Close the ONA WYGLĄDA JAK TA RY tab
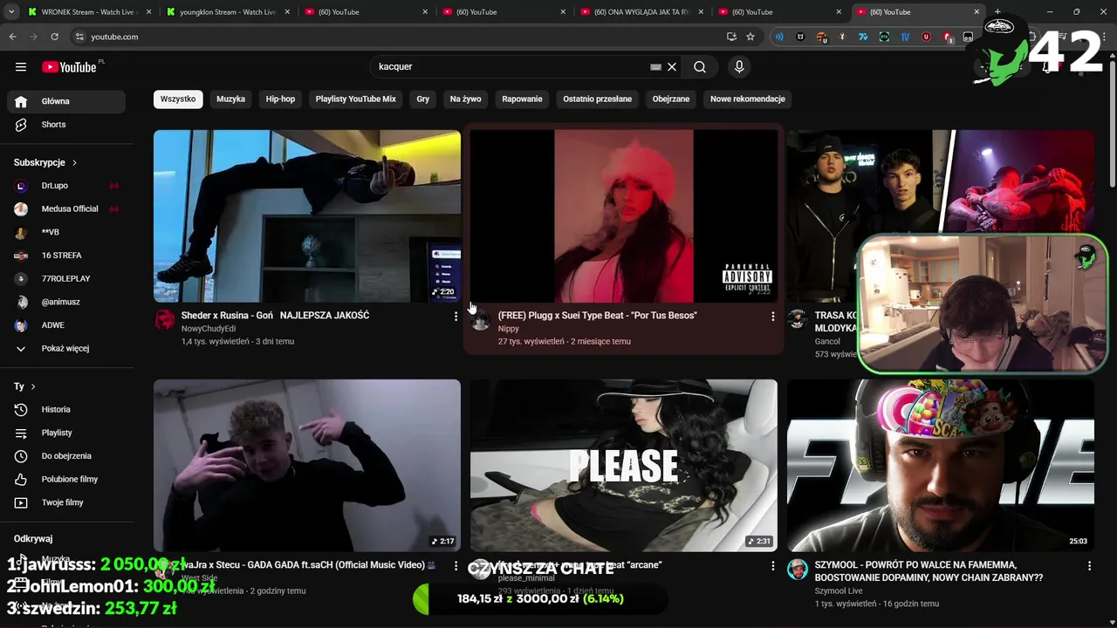The height and width of the screenshot is (628, 1117). tap(701, 12)
